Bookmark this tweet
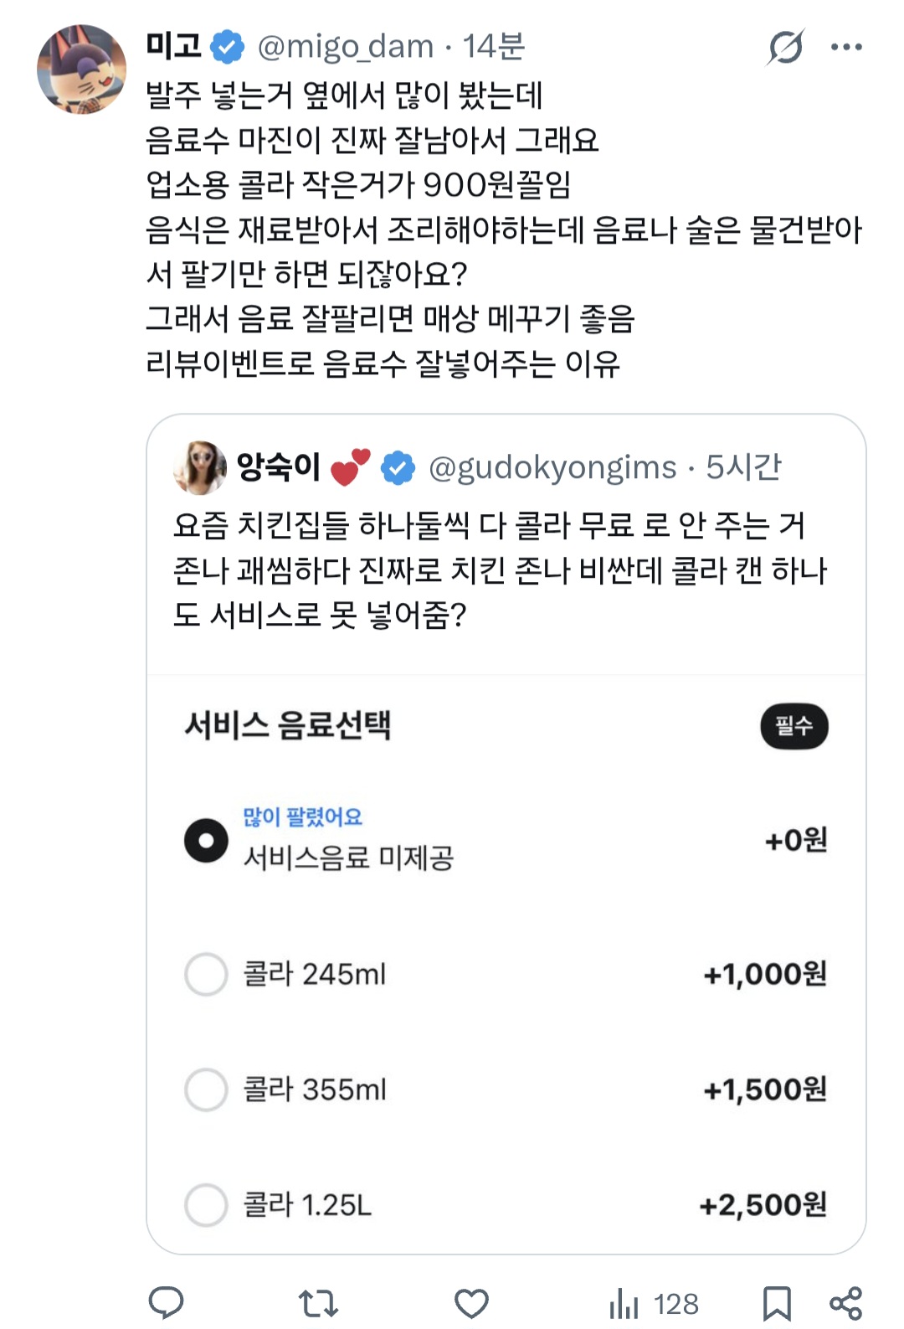Image resolution: width=904 pixels, height=1329 pixels. point(776,1303)
